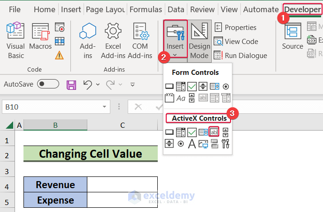Select ActiveX command button

(169, 132)
